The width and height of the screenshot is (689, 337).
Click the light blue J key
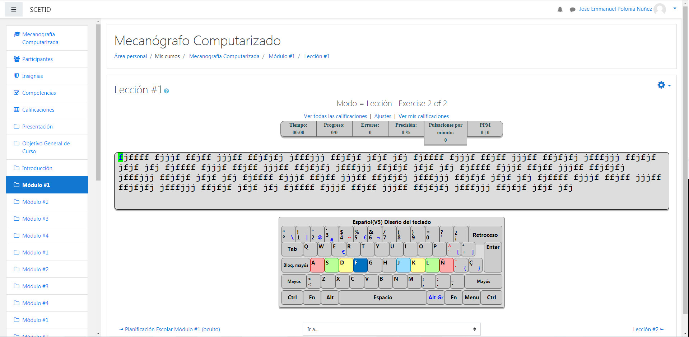pyautogui.click(x=403, y=265)
